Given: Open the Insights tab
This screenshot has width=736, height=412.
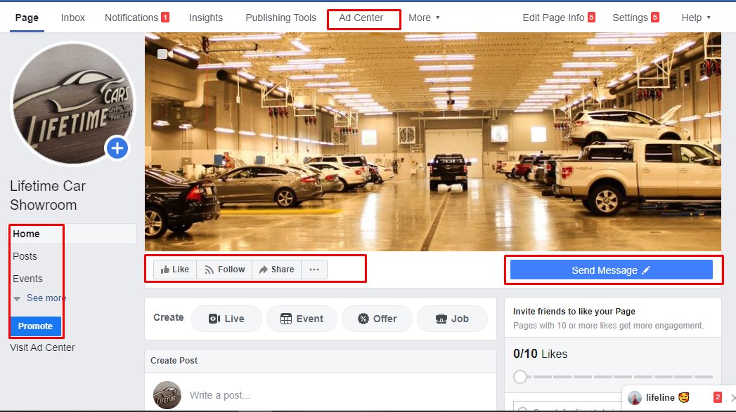Looking at the screenshot, I should (205, 18).
